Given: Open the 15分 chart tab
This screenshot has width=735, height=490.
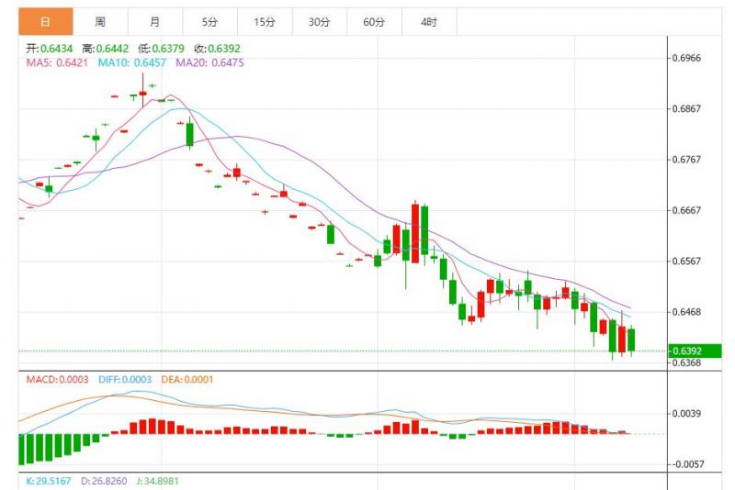Looking at the screenshot, I should tap(265, 21).
